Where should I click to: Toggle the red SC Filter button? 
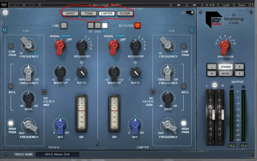tap(137, 25)
